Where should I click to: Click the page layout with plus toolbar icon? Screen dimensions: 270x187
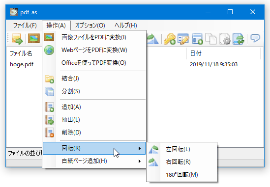(197, 39)
